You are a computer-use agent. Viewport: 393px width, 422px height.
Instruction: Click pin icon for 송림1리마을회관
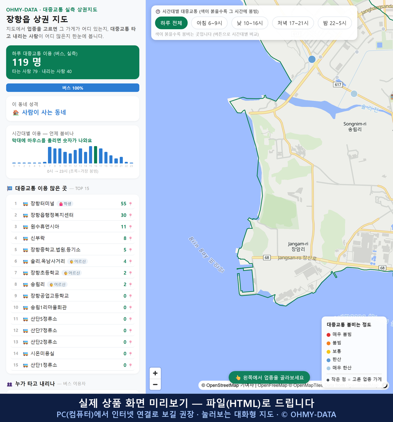130,307
